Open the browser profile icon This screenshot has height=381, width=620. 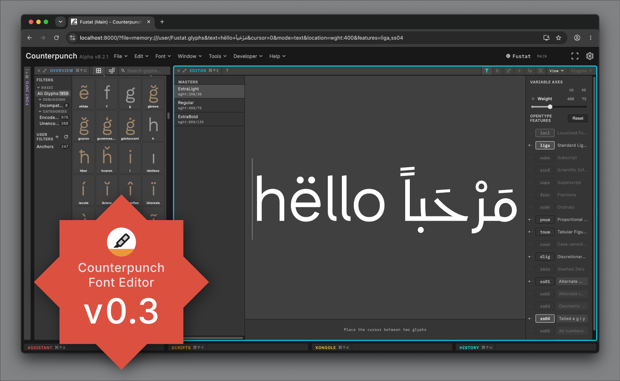point(577,38)
